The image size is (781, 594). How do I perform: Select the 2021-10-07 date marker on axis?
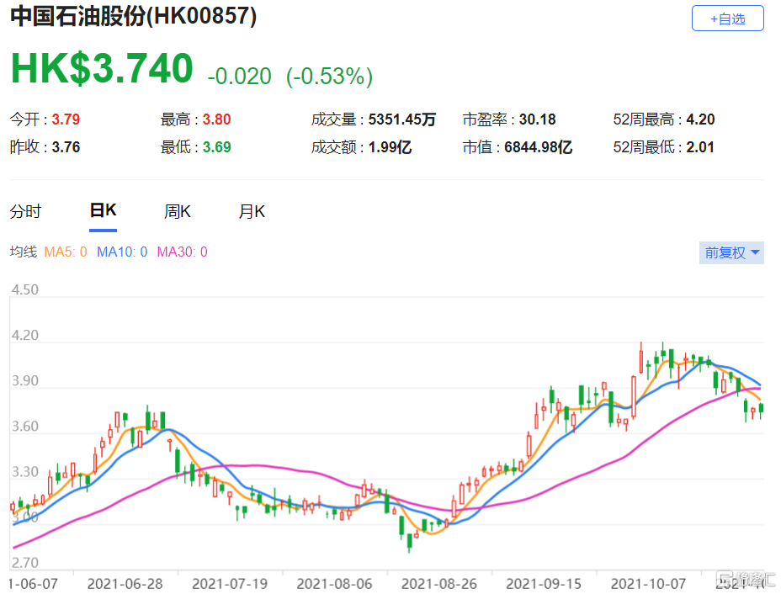tap(649, 584)
